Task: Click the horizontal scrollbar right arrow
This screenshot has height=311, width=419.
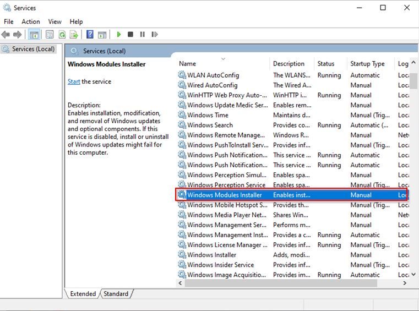Action: coord(405,283)
